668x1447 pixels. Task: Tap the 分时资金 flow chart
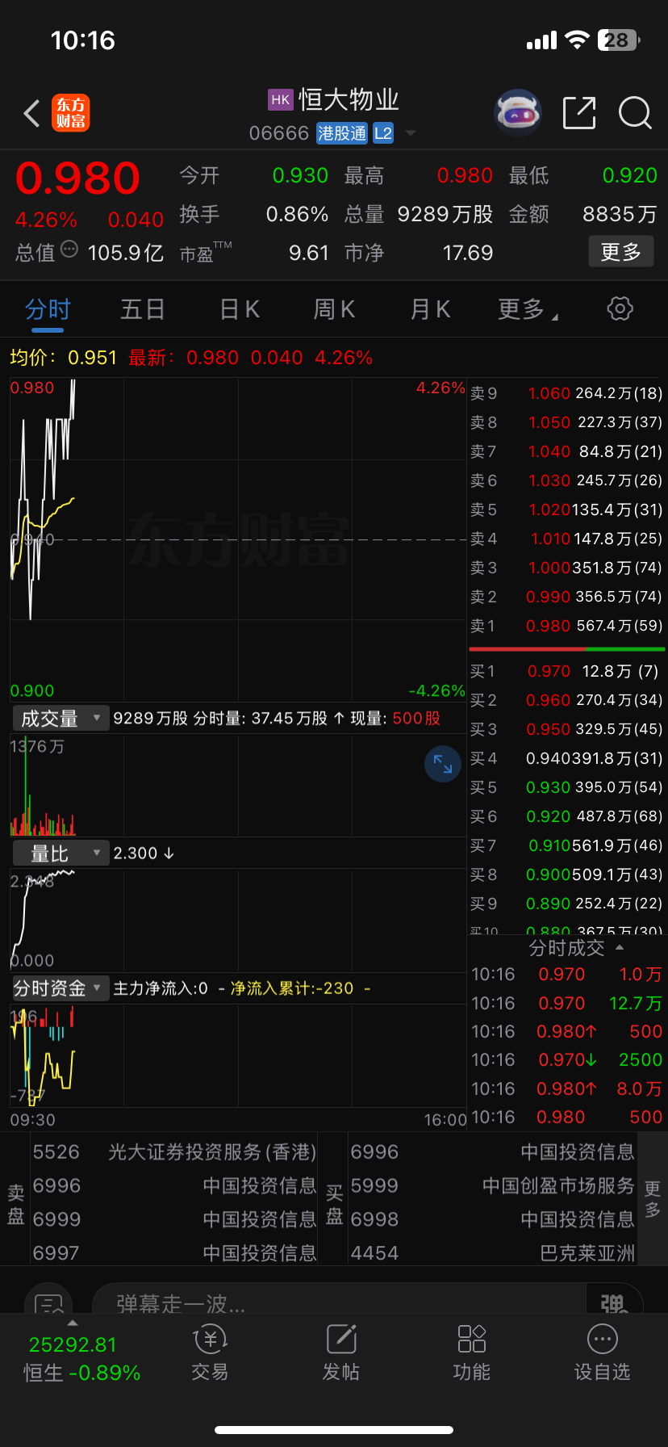click(x=238, y=1055)
